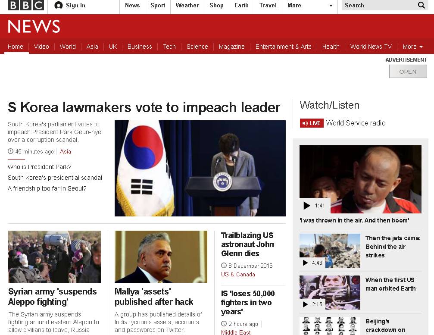Open the Entertainment & Arts section

[x=283, y=47]
